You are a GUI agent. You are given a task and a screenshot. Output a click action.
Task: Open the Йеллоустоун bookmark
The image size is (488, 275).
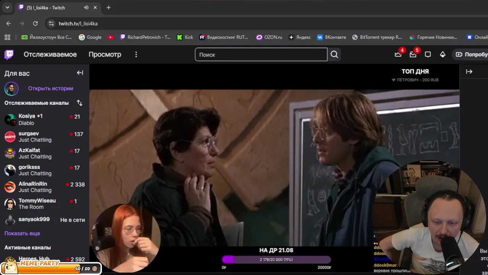pos(47,37)
